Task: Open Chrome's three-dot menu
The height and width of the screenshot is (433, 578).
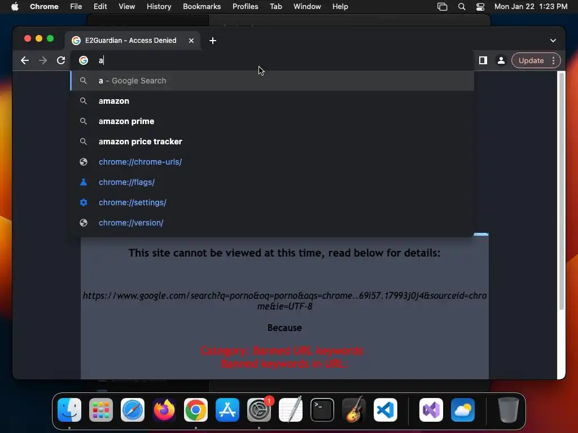Action: 553,60
